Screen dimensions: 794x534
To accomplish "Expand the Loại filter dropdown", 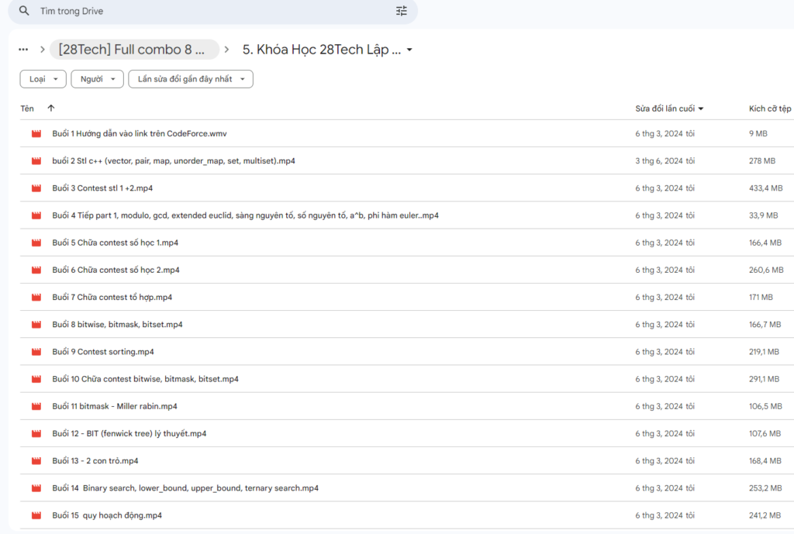I will [x=43, y=79].
